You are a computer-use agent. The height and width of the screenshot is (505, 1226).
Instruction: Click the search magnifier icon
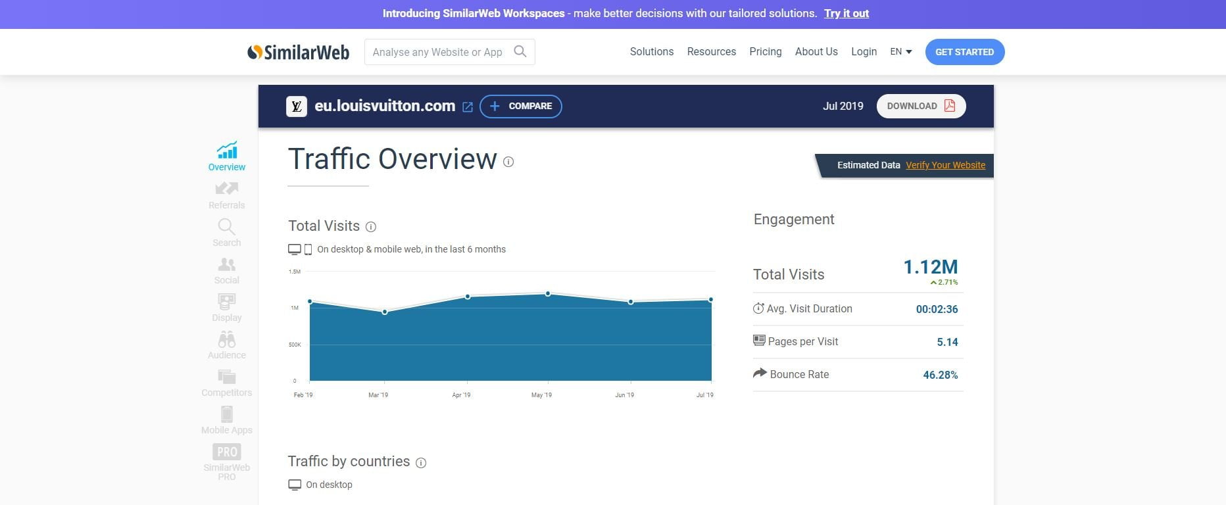520,51
